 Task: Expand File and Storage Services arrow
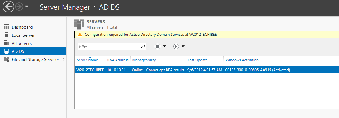tap(64, 59)
